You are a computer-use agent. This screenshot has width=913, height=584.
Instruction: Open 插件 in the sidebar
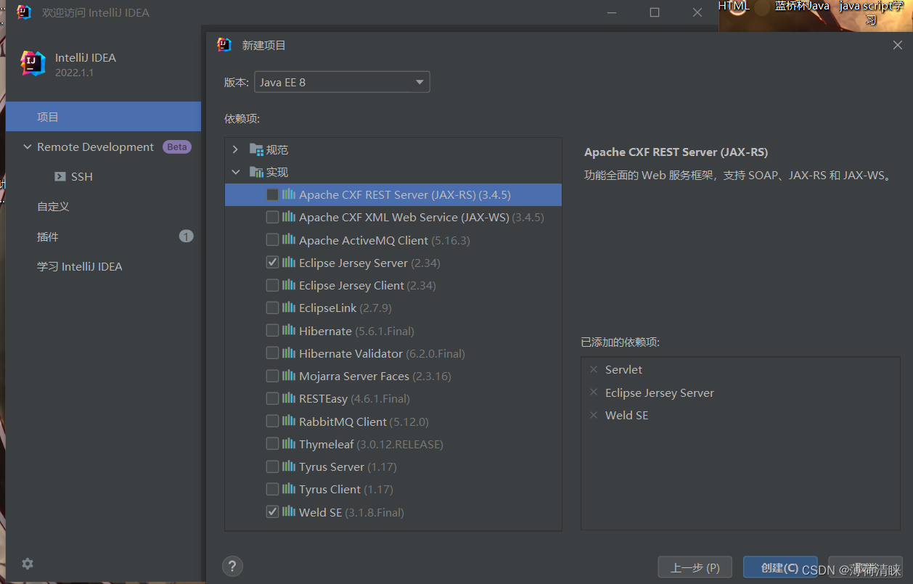[x=103, y=237]
